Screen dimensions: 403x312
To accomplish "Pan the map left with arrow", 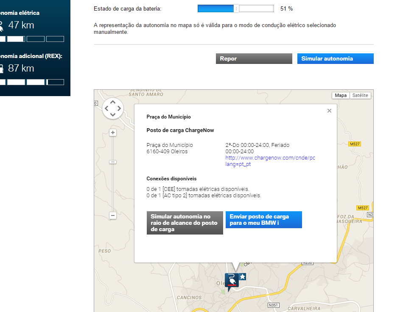I will (x=106, y=108).
